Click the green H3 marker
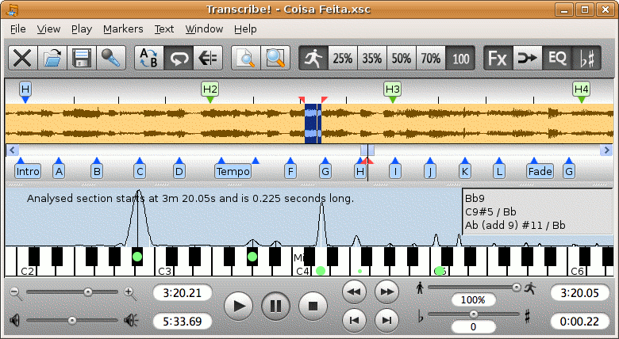The height and width of the screenshot is (339, 619). coord(392,90)
